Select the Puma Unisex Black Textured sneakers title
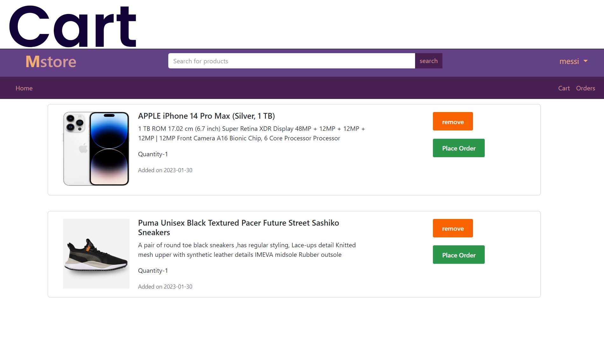 click(239, 228)
